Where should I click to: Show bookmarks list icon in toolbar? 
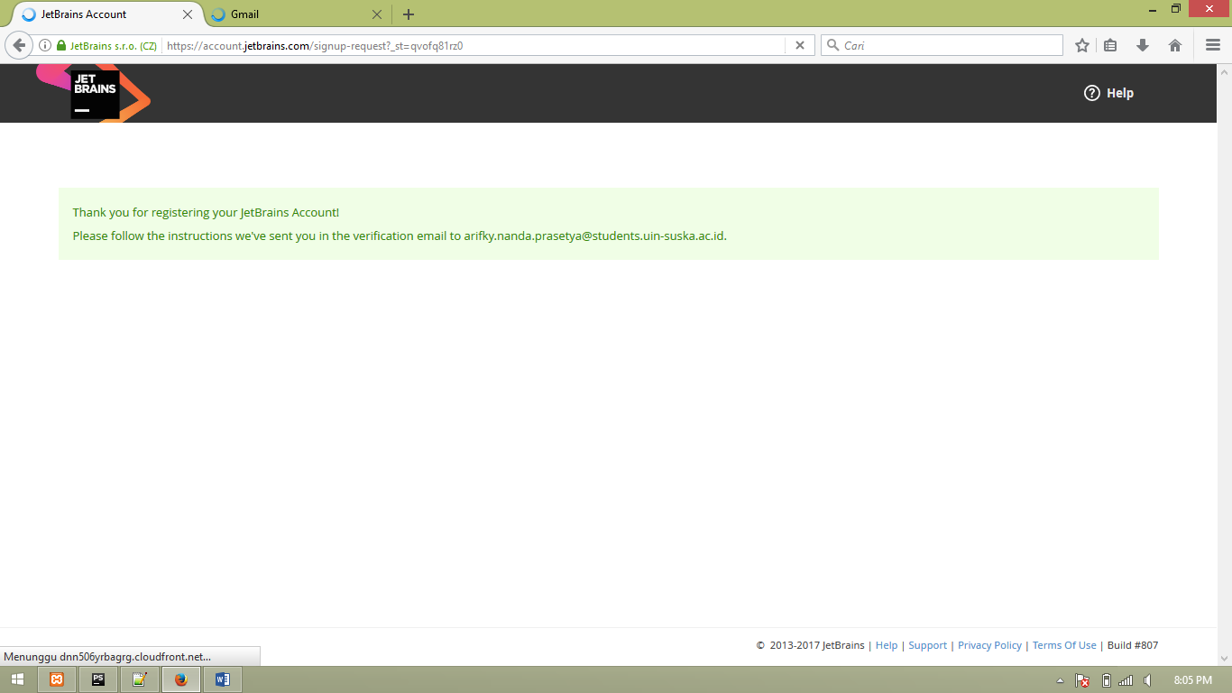(1111, 45)
